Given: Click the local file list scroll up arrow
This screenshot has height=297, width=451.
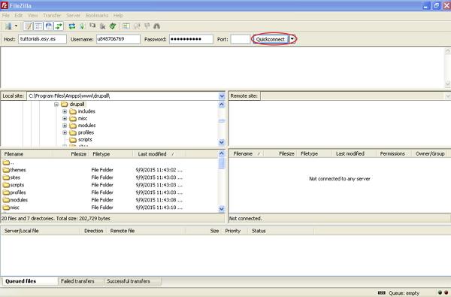Looking at the screenshot, I should [222, 153].
